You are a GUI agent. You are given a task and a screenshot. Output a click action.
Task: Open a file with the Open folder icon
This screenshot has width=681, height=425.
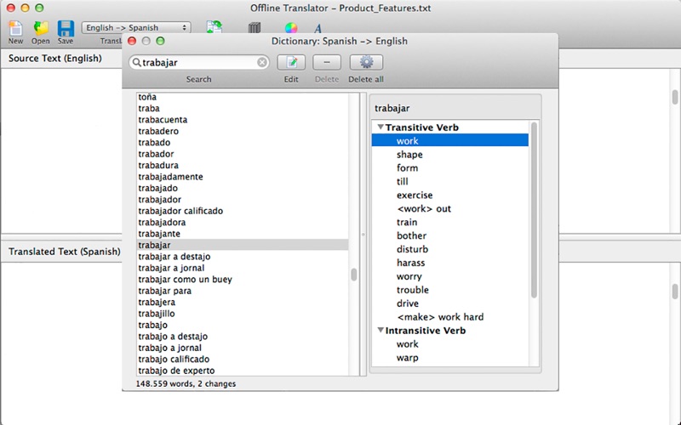click(x=40, y=29)
